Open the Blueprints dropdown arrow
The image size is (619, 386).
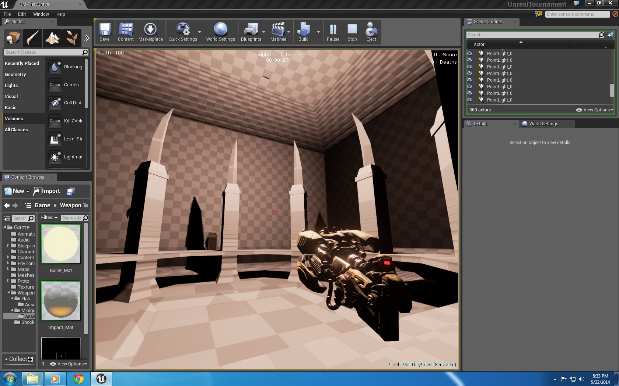(x=264, y=32)
